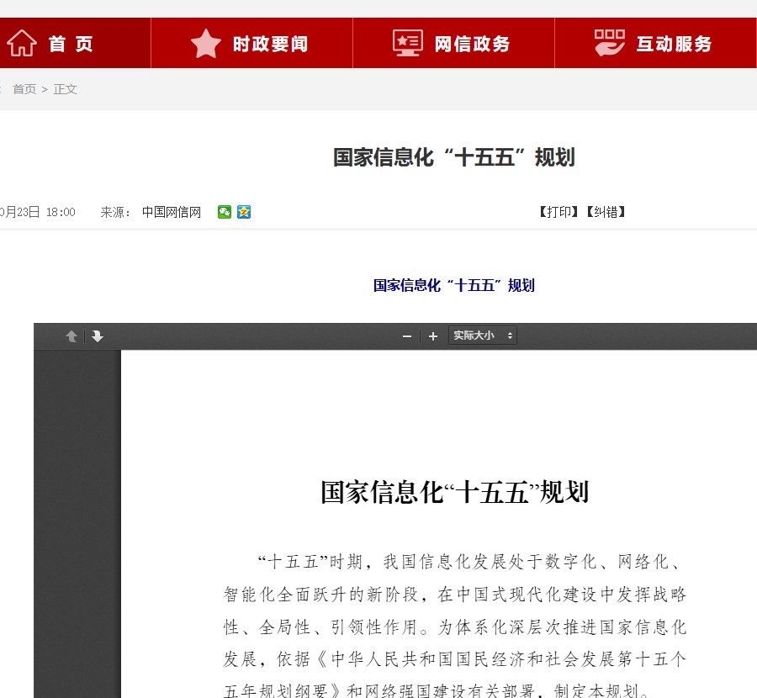Open the 网信政务 navigation tab
Image resolution: width=757 pixels, height=698 pixels.
click(x=454, y=43)
